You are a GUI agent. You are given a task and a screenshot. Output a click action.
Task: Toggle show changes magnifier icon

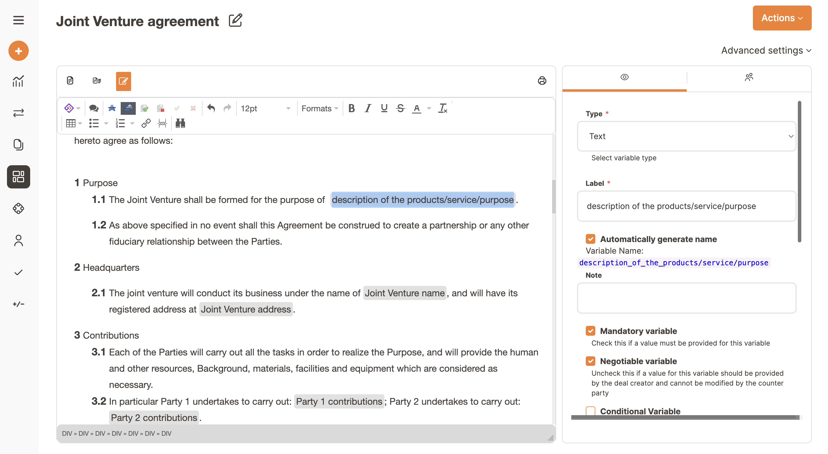pyautogui.click(x=128, y=108)
